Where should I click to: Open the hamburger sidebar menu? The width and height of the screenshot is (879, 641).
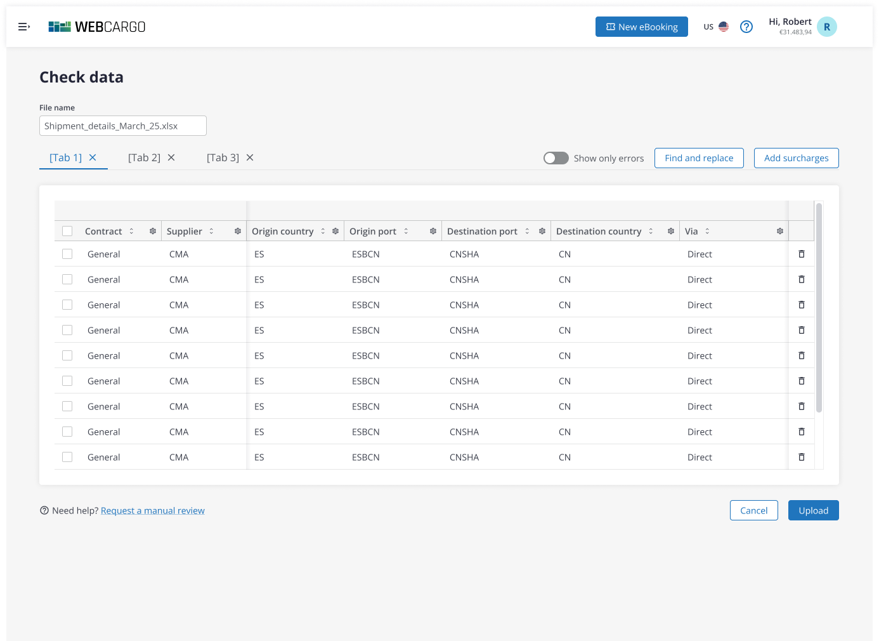(24, 27)
